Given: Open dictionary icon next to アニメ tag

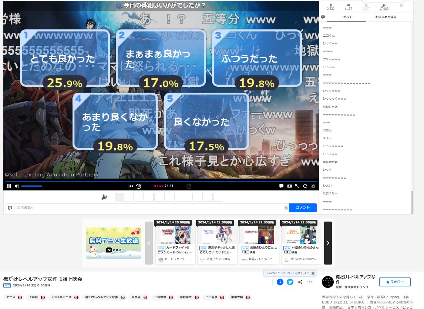Looking at the screenshot, I should (20, 298).
